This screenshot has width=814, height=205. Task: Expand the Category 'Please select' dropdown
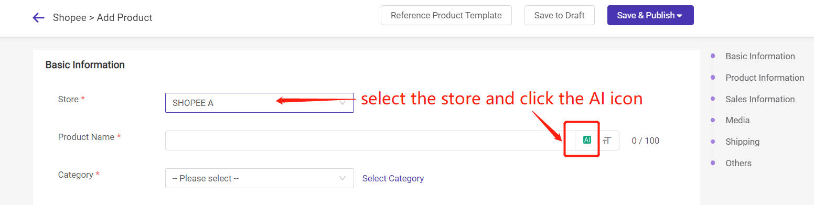click(260, 178)
